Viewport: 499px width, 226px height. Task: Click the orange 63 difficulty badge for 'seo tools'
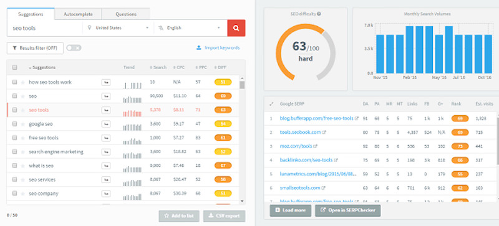[x=223, y=110]
